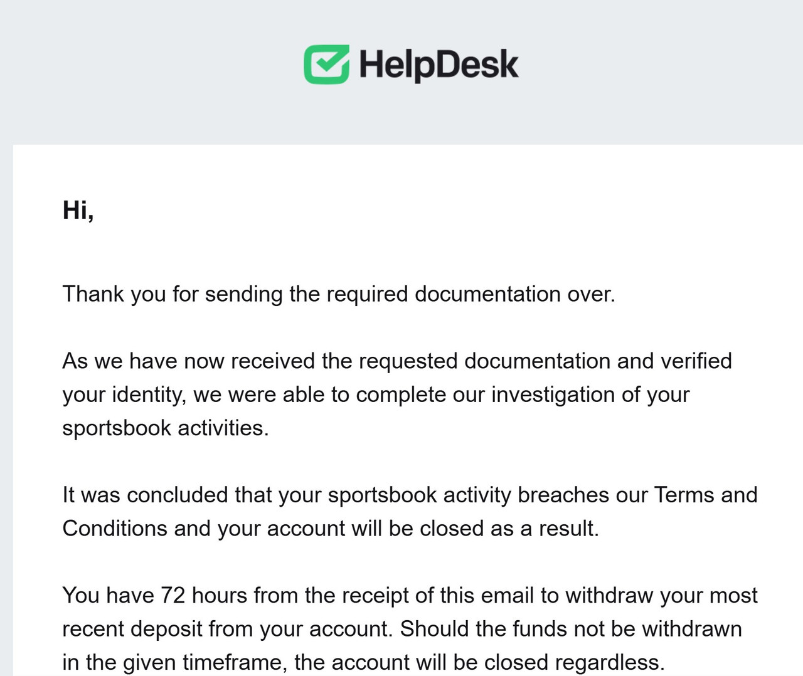Click the phrase "Terms and" in the email
Viewport: 803px width, 676px height.
pos(706,495)
